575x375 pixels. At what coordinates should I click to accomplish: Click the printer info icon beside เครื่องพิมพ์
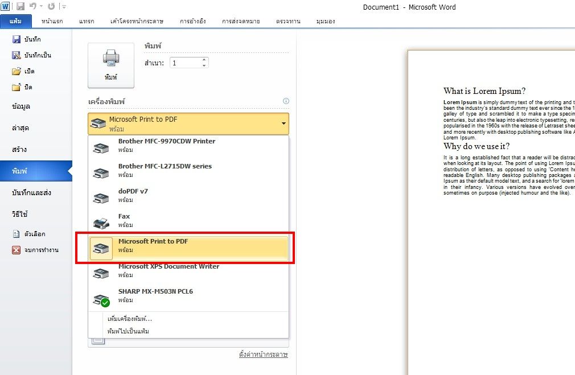[x=286, y=101]
